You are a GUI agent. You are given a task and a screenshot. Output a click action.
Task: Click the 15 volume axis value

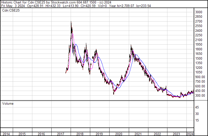197,120
